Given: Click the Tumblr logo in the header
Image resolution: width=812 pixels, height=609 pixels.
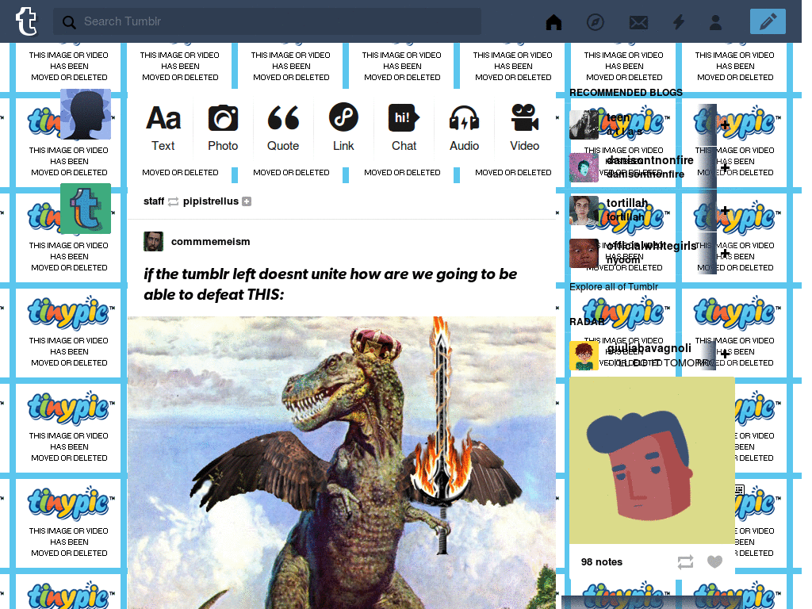Looking at the screenshot, I should pyautogui.click(x=26, y=21).
